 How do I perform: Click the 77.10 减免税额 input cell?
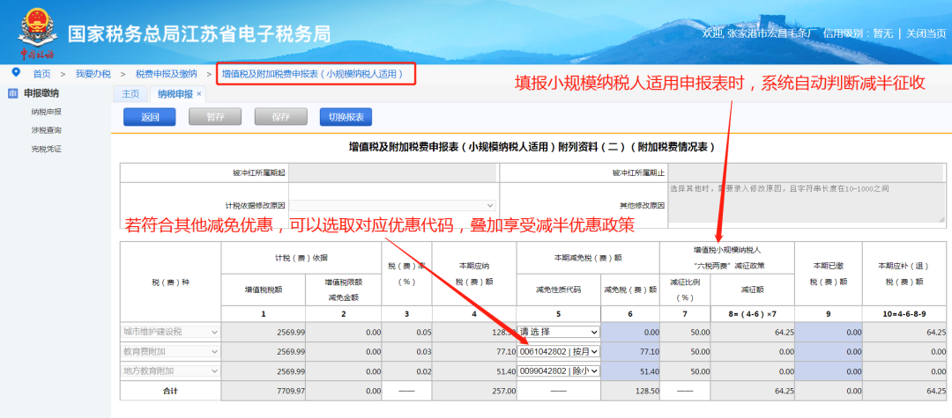tap(630, 351)
